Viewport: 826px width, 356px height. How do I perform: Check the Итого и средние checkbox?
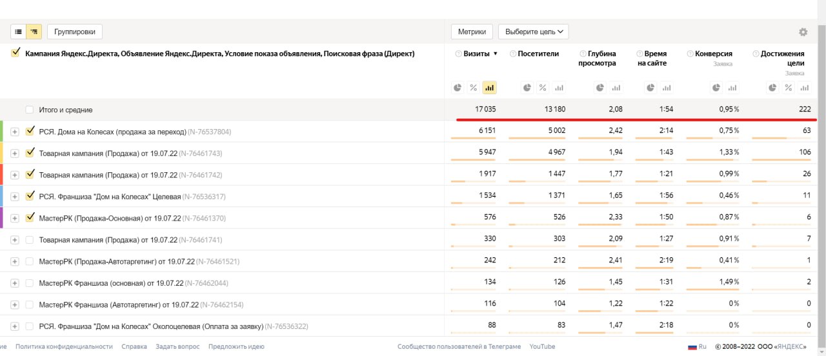[x=30, y=110]
